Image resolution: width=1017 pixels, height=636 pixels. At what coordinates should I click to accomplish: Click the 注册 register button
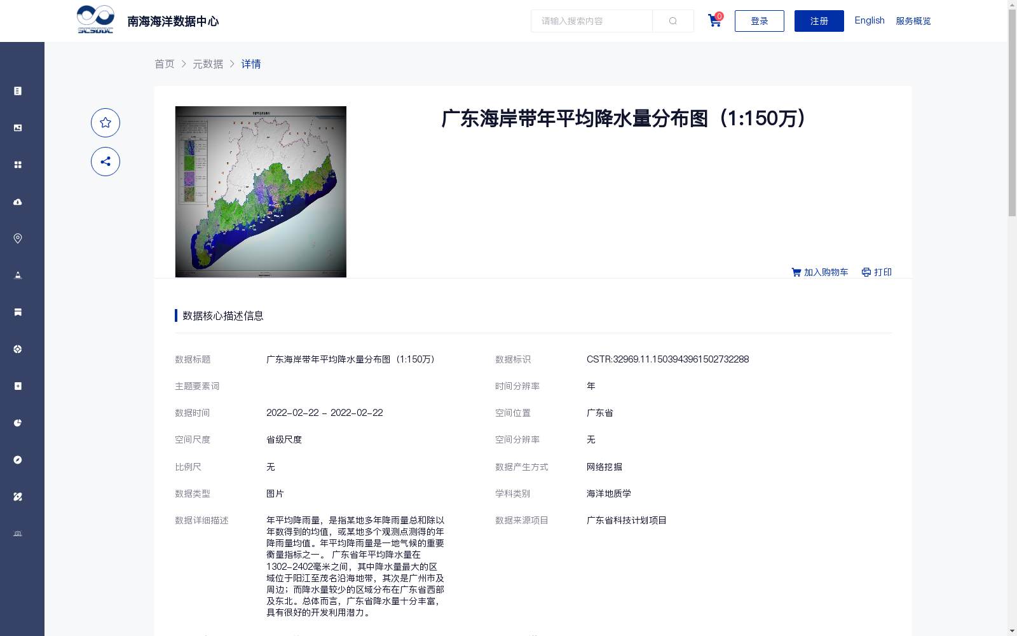(x=819, y=21)
